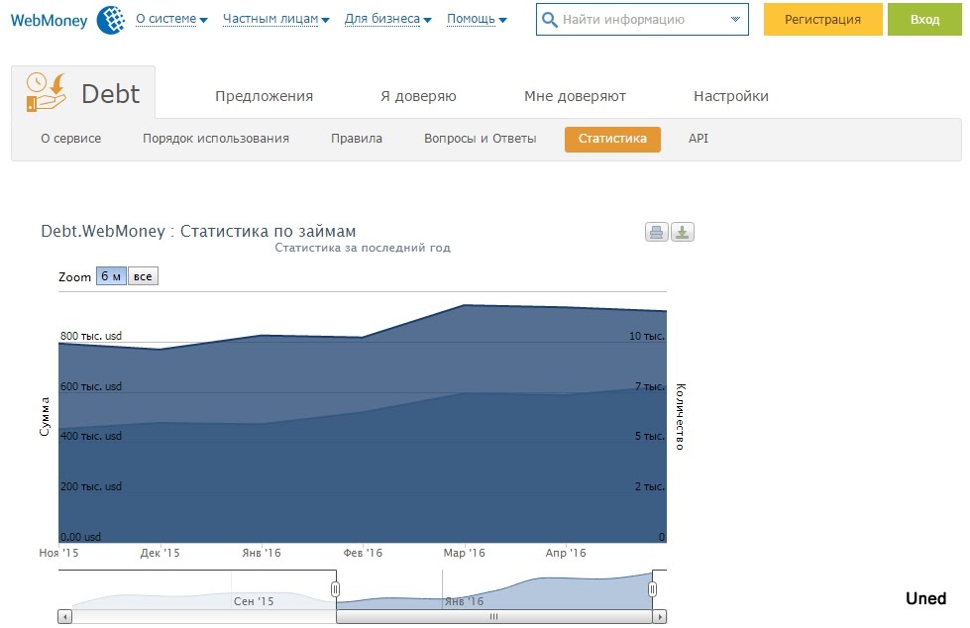
Task: Open the 'Для бизнеса' dropdown menu
Action: (387, 19)
